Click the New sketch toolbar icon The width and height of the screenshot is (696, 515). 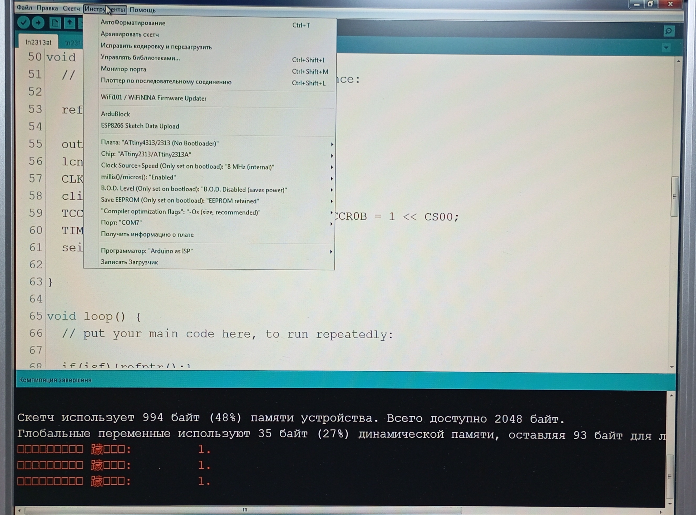click(x=55, y=23)
